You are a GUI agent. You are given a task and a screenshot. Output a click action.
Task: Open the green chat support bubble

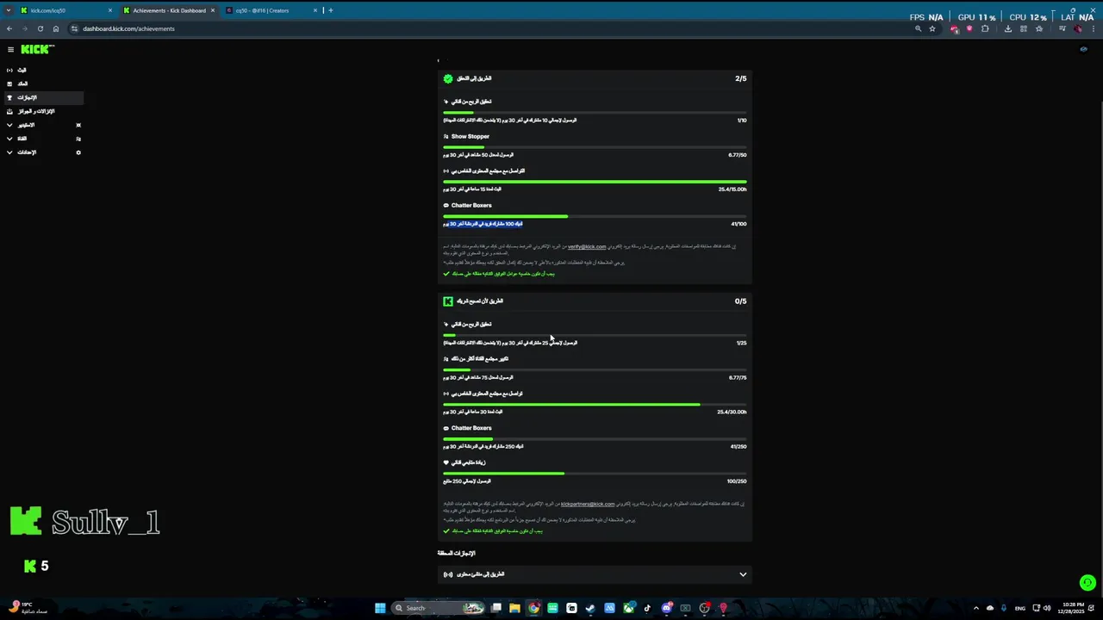click(1087, 583)
